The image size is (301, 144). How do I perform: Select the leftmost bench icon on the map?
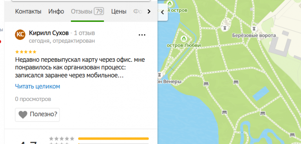[x=206, y=84]
